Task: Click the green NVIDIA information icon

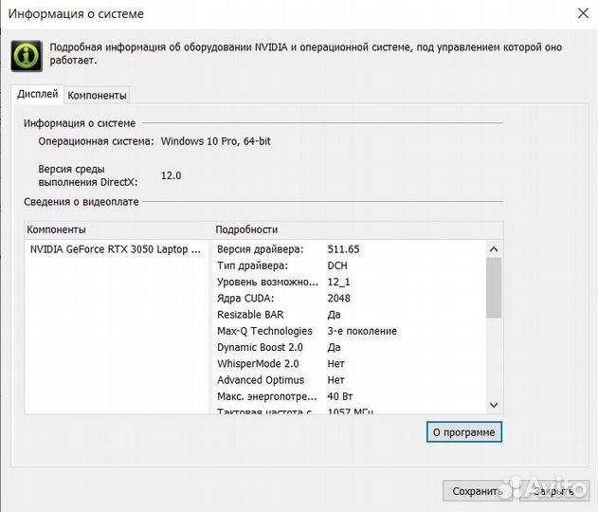Action: 26,55
